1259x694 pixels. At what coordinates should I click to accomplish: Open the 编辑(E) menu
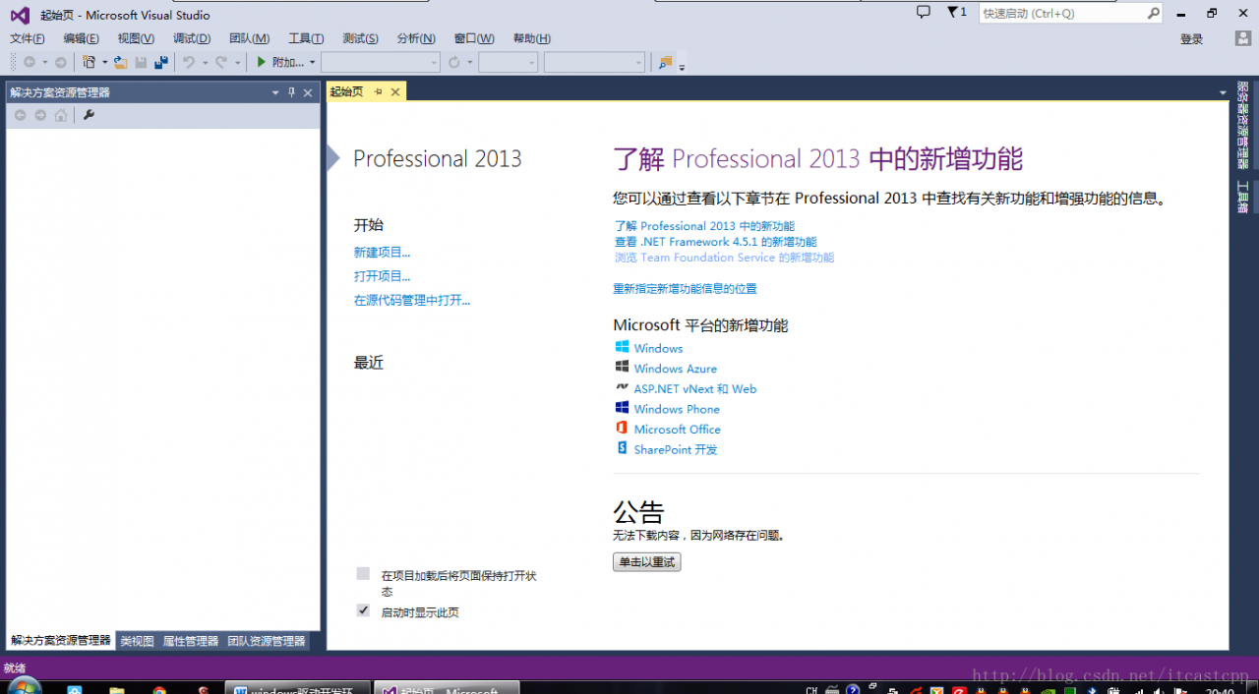tap(81, 38)
